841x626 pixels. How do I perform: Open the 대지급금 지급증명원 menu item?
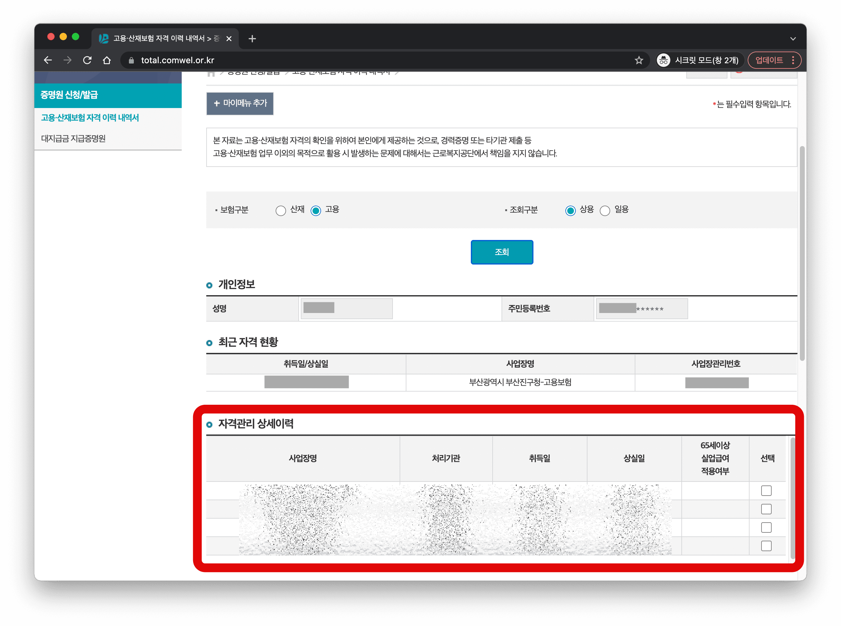pyautogui.click(x=74, y=139)
